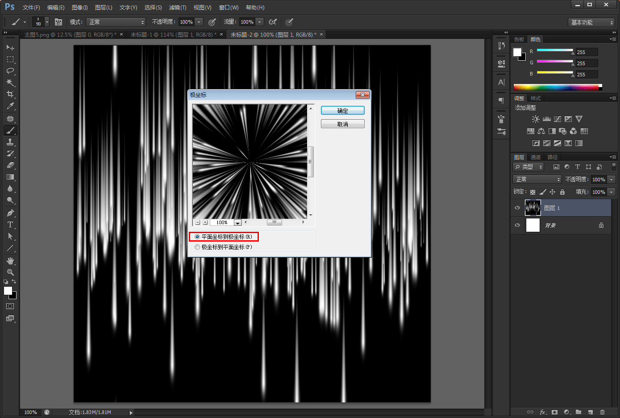Hide the 背景 layer visibility eye
Viewport: 620px width, 418px height.
pyautogui.click(x=517, y=225)
